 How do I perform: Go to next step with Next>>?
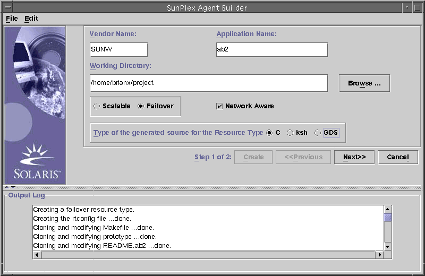pyautogui.click(x=354, y=157)
